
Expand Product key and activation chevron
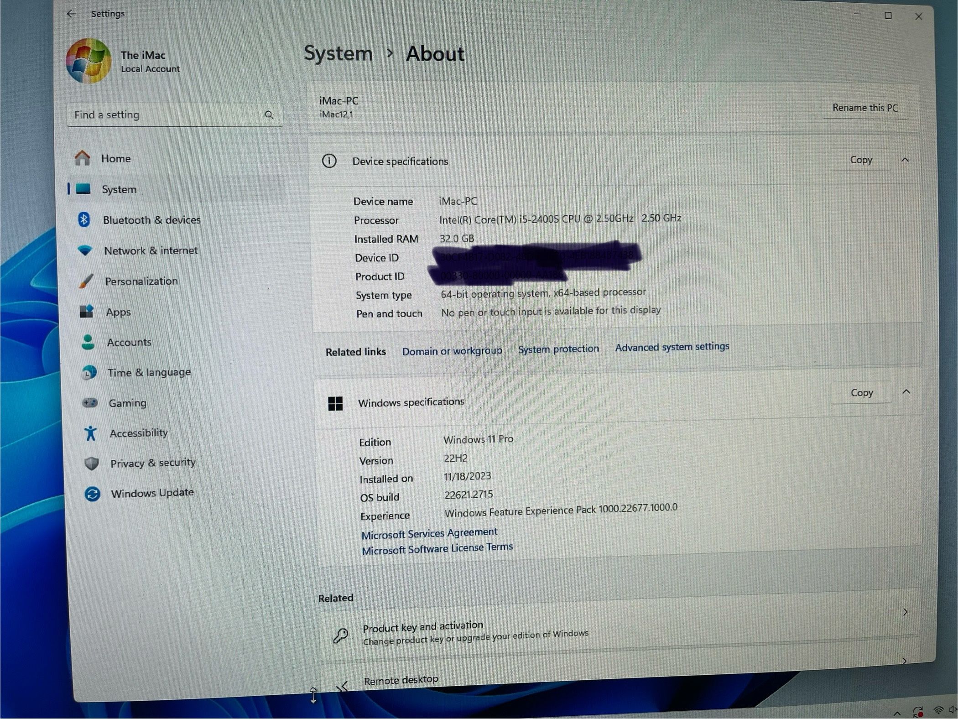point(905,612)
